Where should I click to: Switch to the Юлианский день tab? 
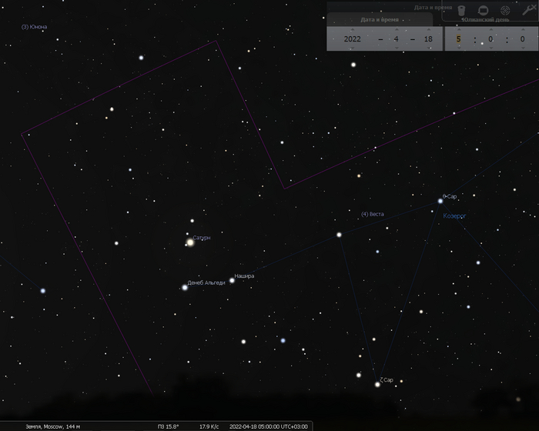[485, 19]
